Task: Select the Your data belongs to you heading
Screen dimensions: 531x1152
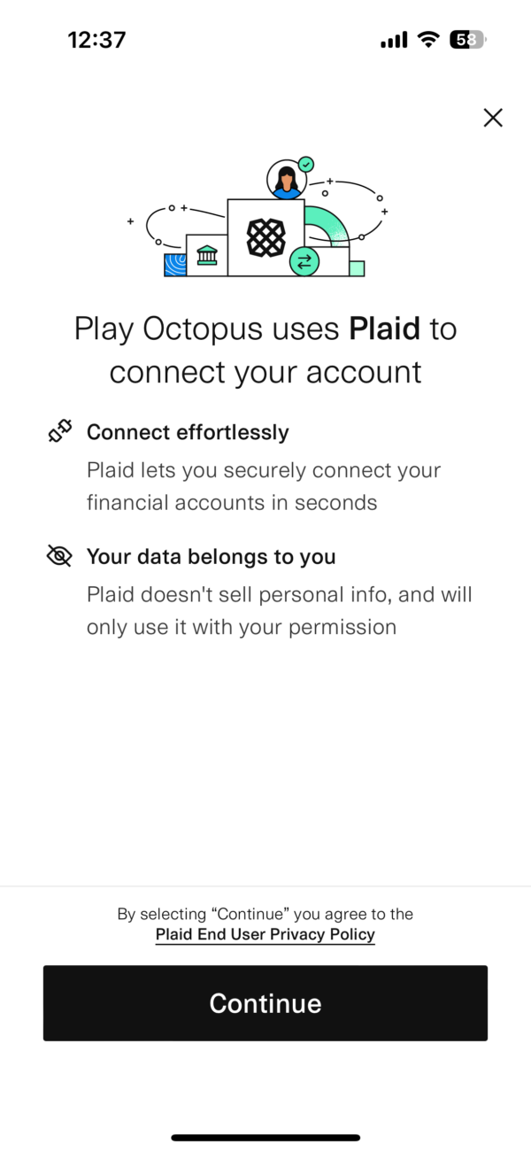Action: tap(211, 557)
